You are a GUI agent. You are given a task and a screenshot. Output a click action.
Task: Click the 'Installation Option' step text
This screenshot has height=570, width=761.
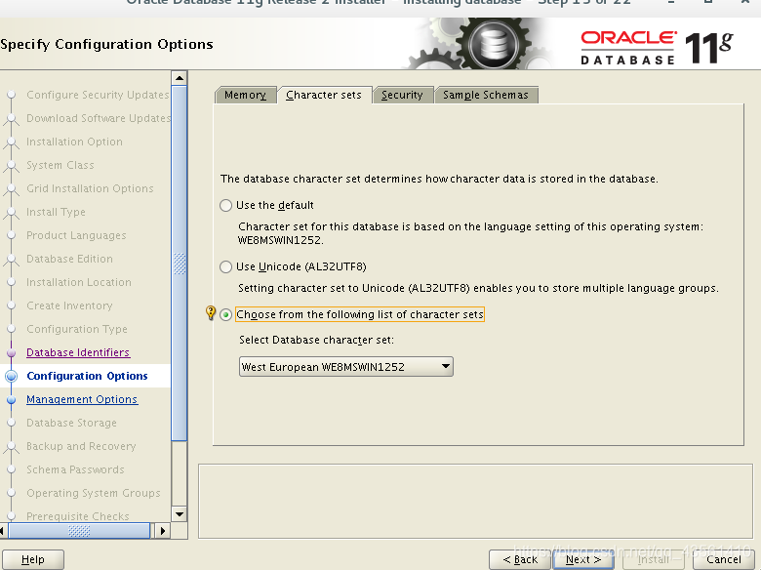[x=74, y=142]
